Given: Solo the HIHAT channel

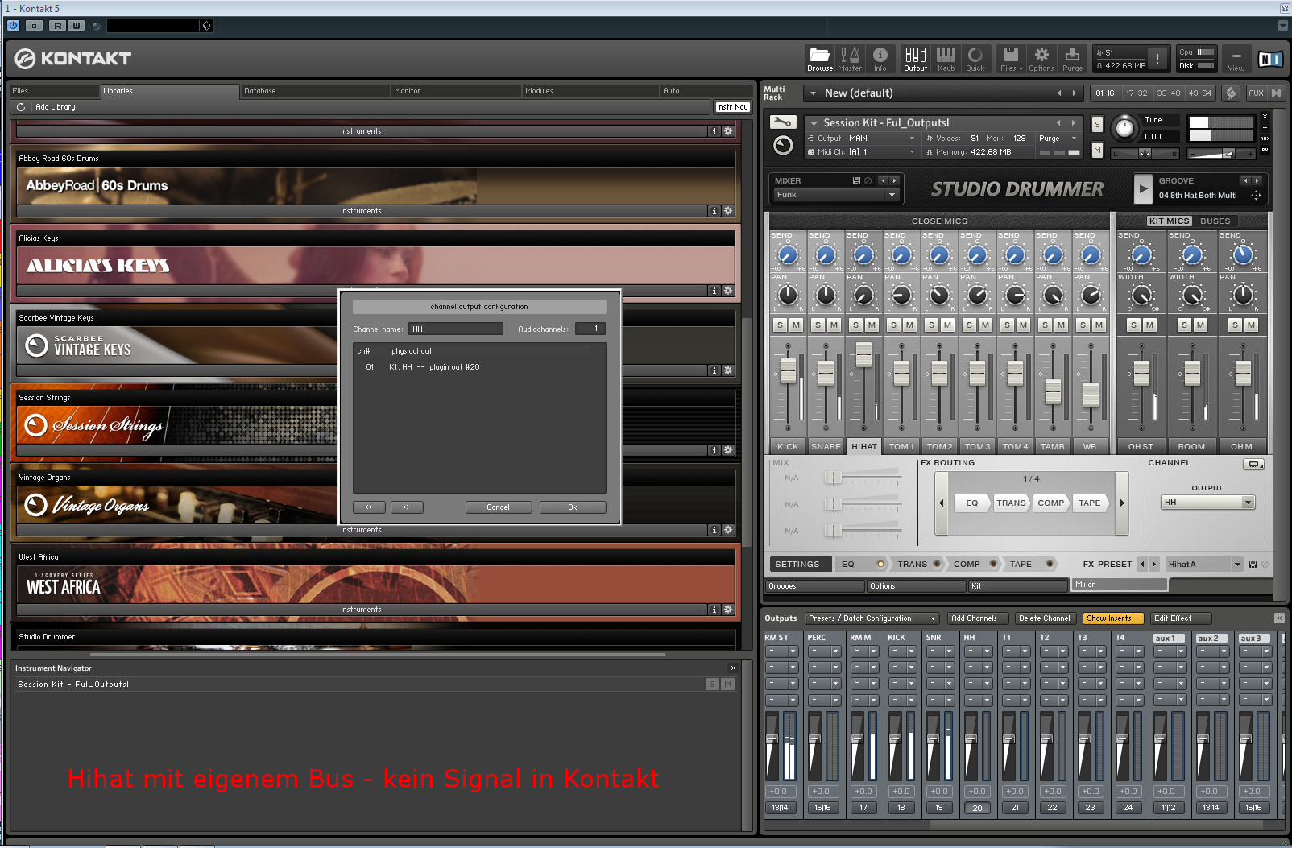Looking at the screenshot, I should tap(855, 325).
